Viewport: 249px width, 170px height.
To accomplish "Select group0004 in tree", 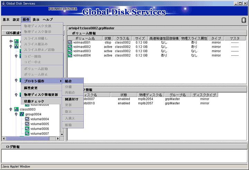I will (x=33, y=114).
